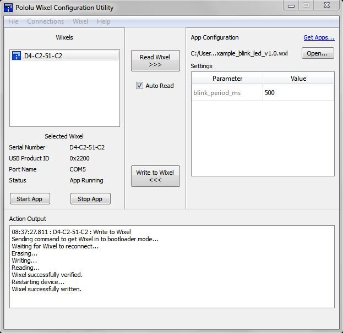The image size is (343, 333).
Task: Click the Start App button
Action: pyautogui.click(x=30, y=199)
